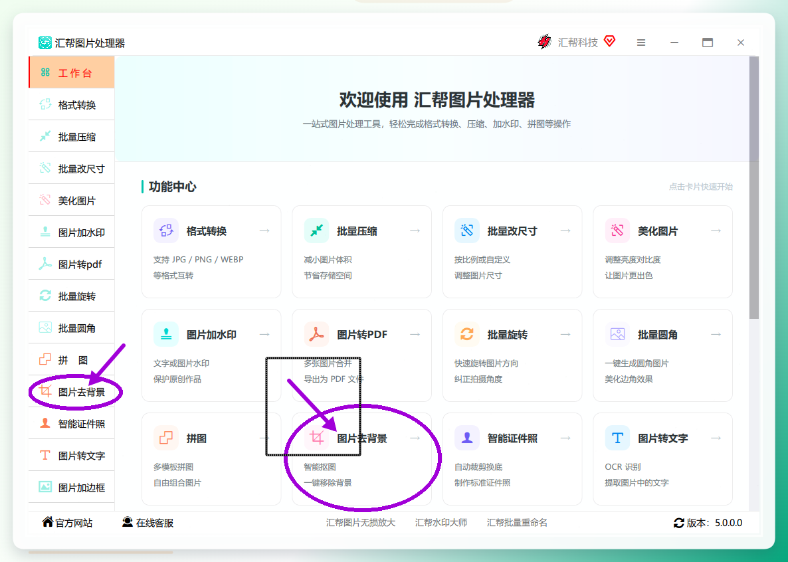
Task: Click the 功能中心 section heading
Action: [x=172, y=187]
